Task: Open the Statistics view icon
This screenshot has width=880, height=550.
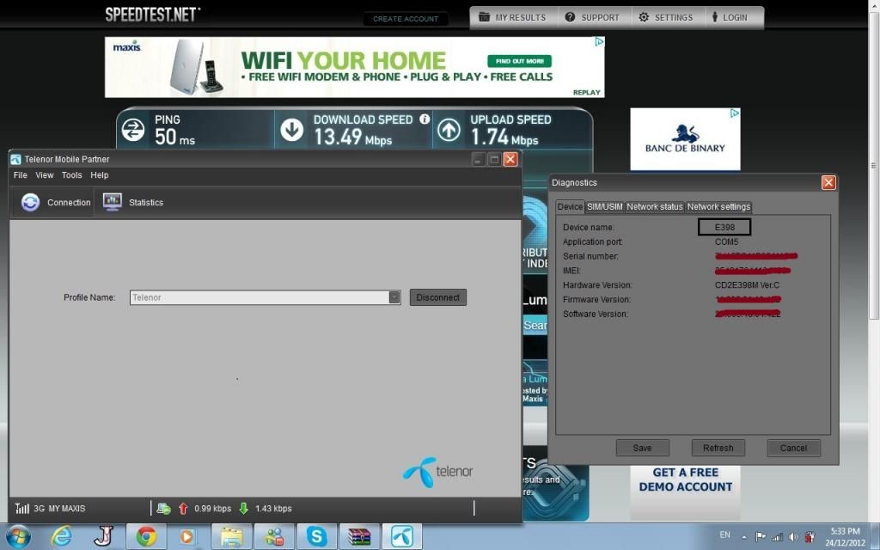Action: 113,202
